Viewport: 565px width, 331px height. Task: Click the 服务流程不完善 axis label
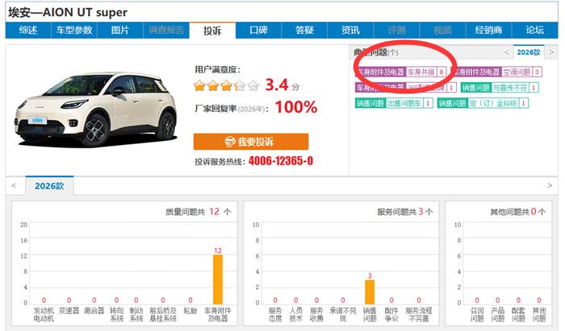point(418,314)
